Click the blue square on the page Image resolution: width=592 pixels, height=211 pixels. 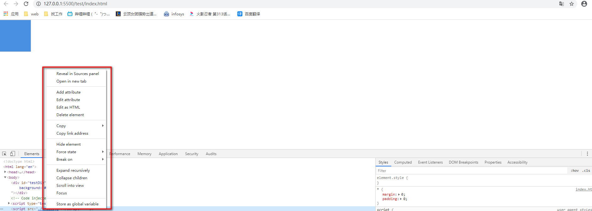[x=15, y=36]
